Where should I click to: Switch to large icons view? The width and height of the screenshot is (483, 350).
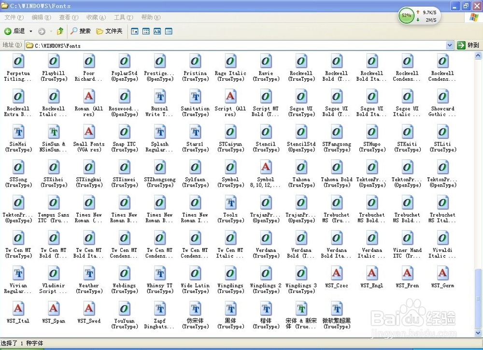135,31
